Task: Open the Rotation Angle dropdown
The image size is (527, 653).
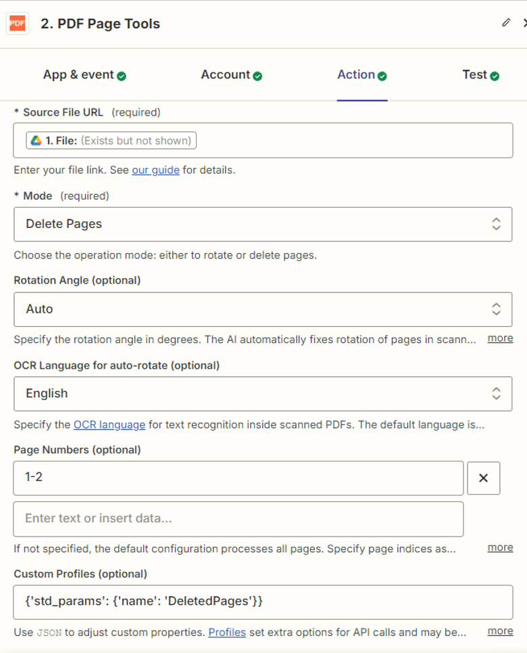Action: click(262, 309)
